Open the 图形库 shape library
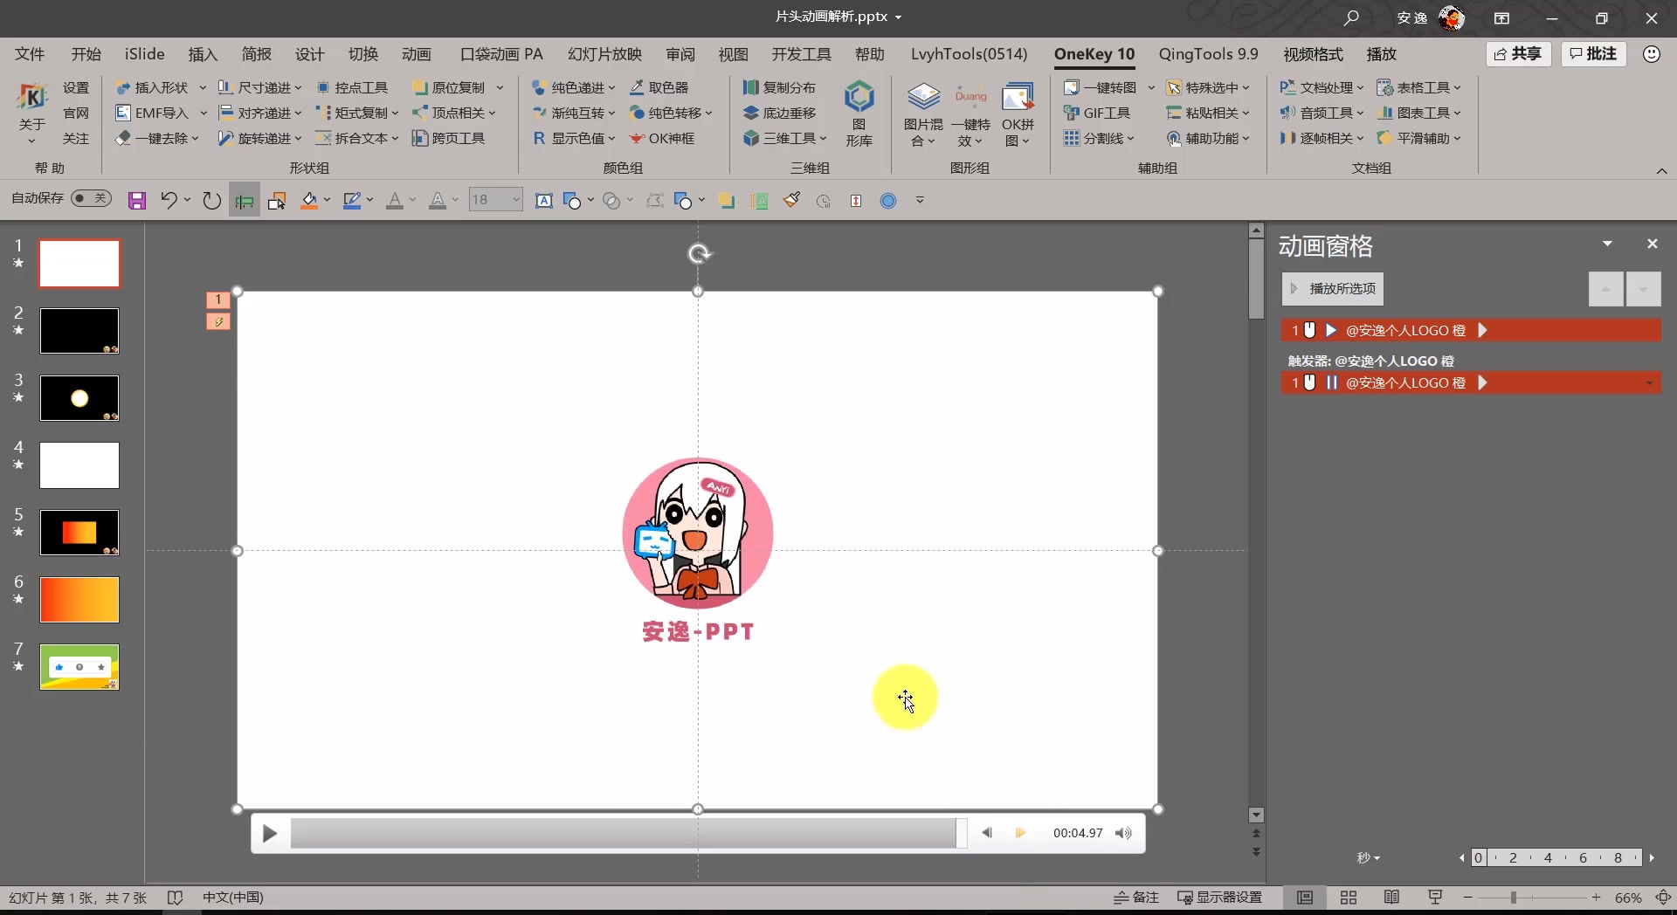The width and height of the screenshot is (1677, 915). [x=859, y=114]
